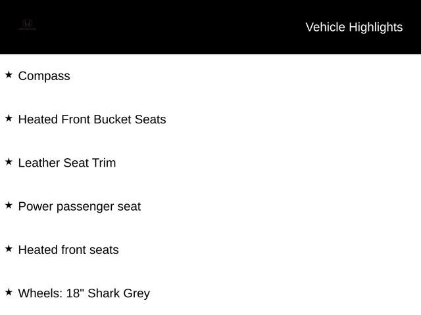This screenshot has width=421, height=315.
Task: Select the star bullet beside Power passenger seat
Action: pos(9,205)
